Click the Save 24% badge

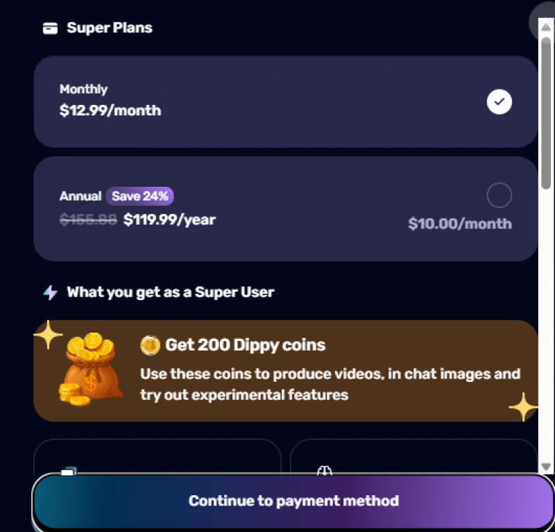140,196
